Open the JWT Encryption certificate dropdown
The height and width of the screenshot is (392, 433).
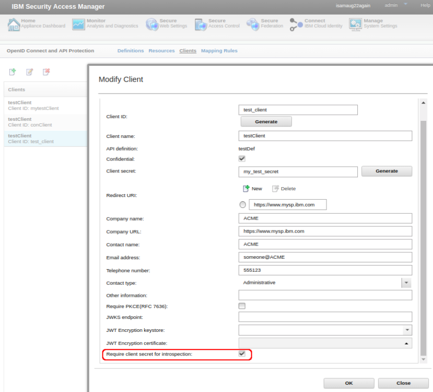click(406, 343)
